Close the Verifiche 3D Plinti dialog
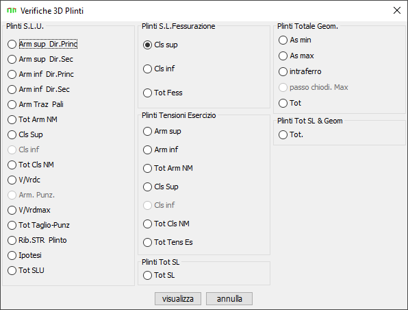 [397, 10]
